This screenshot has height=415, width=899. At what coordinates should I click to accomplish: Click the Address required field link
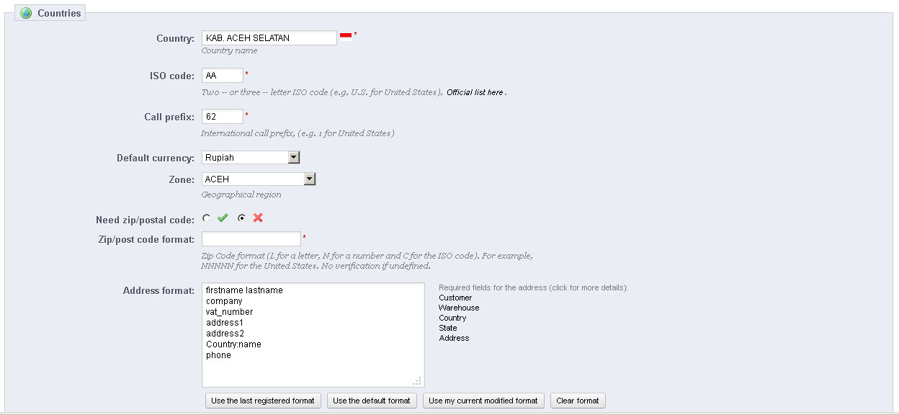point(454,338)
